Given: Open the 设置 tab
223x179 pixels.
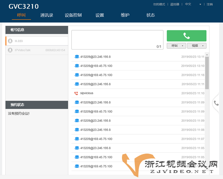Looking at the screenshot, I should coord(100,15).
